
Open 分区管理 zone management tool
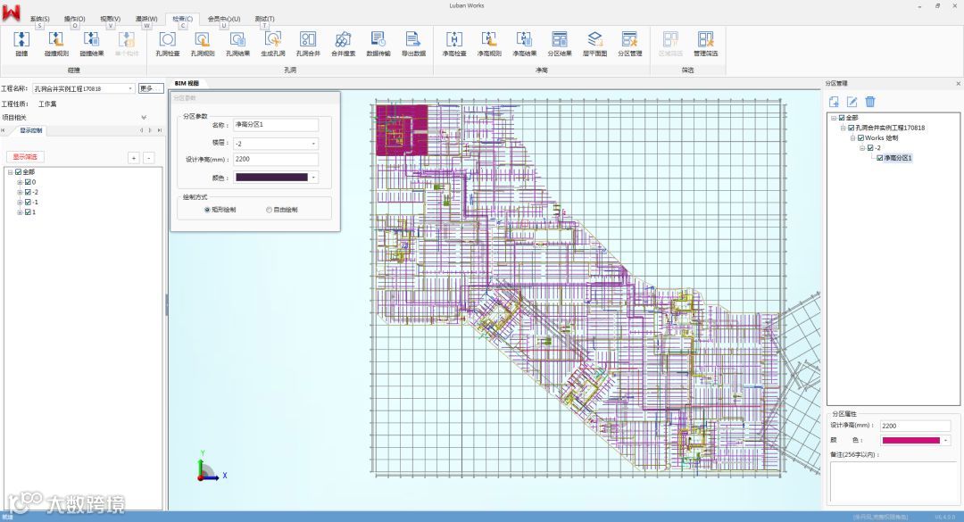point(629,43)
